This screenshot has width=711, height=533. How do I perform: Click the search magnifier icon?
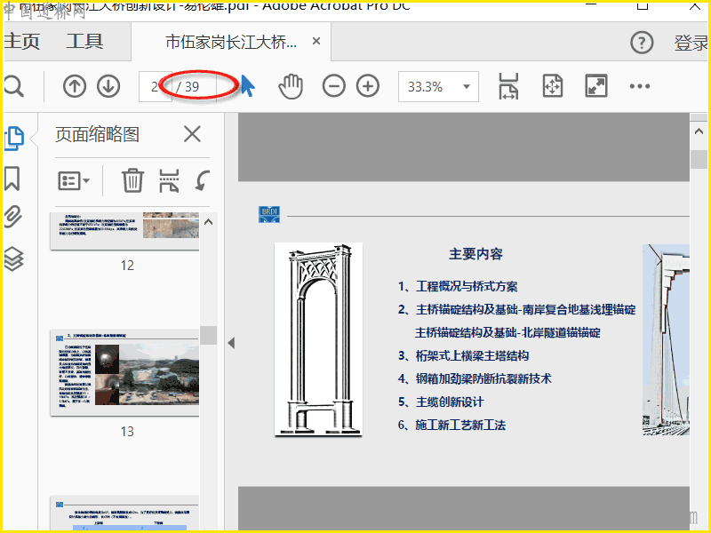tap(13, 86)
